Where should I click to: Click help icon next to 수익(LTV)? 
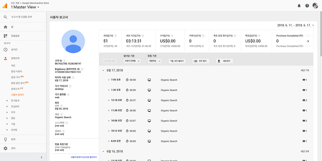tap(172, 36)
